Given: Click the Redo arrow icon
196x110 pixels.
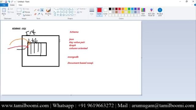Looking at the screenshot, I should click(12, 2).
